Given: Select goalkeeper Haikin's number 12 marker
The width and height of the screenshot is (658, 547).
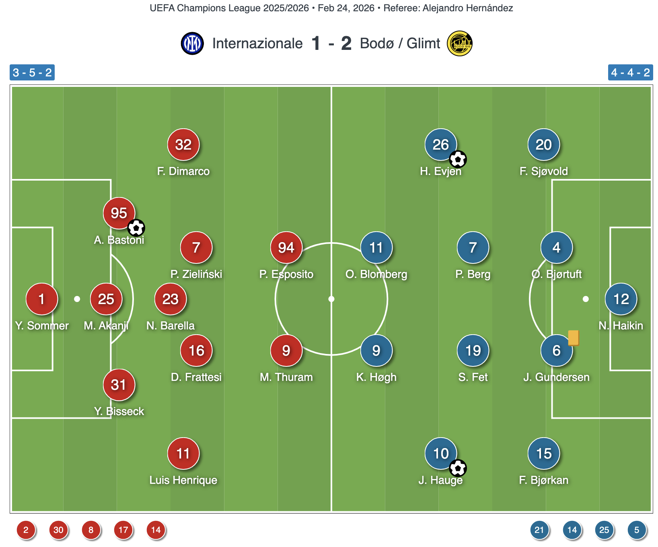Looking at the screenshot, I should point(621,299).
